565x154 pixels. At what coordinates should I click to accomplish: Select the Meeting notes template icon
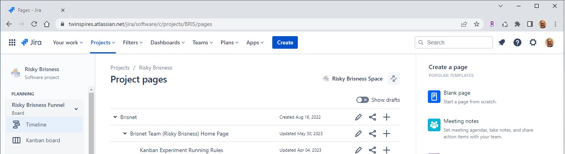click(x=434, y=125)
